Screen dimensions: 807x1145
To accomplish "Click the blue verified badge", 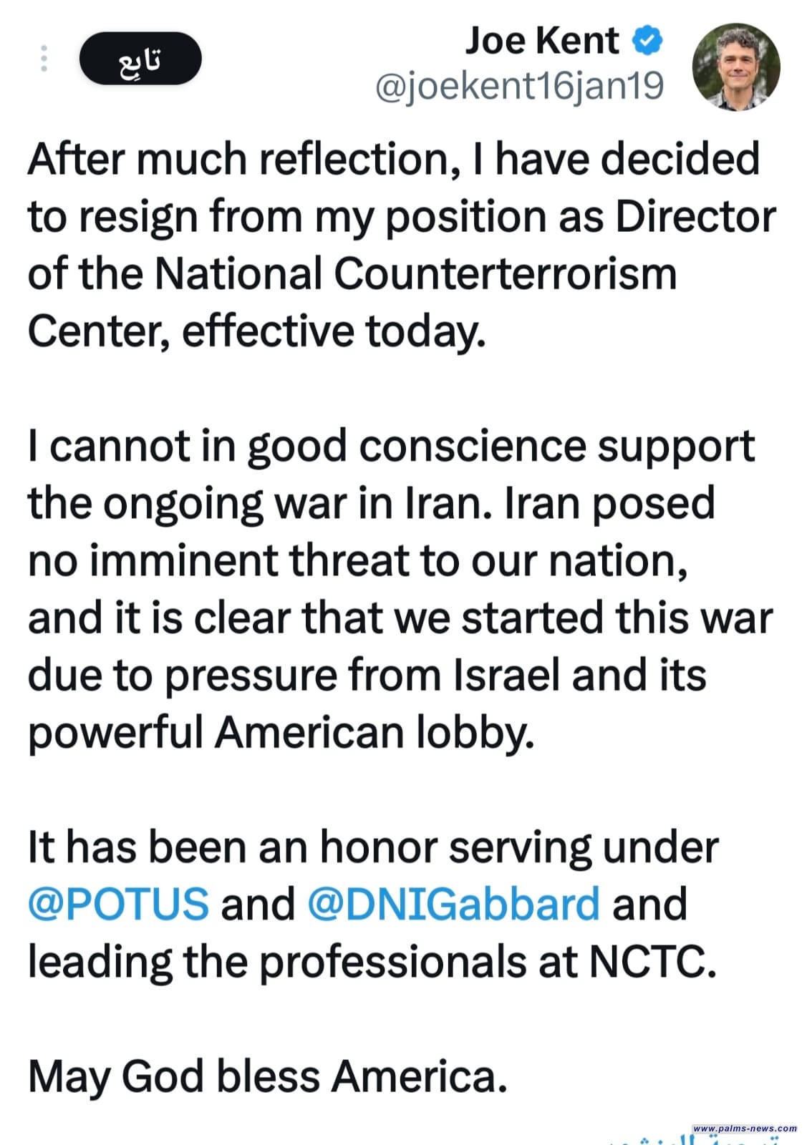I will click(x=647, y=41).
